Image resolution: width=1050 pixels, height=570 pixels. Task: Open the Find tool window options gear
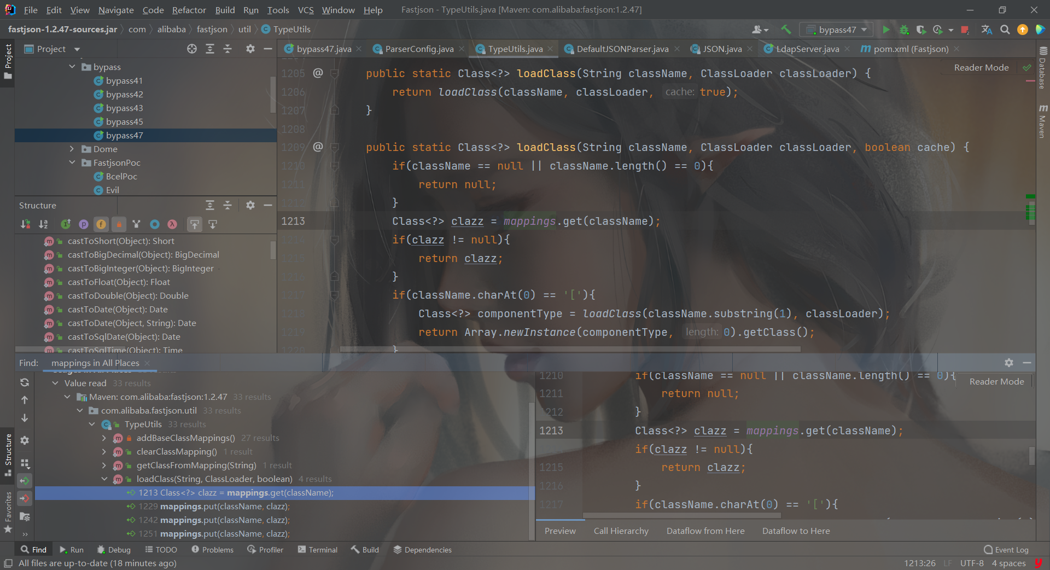(x=1009, y=363)
